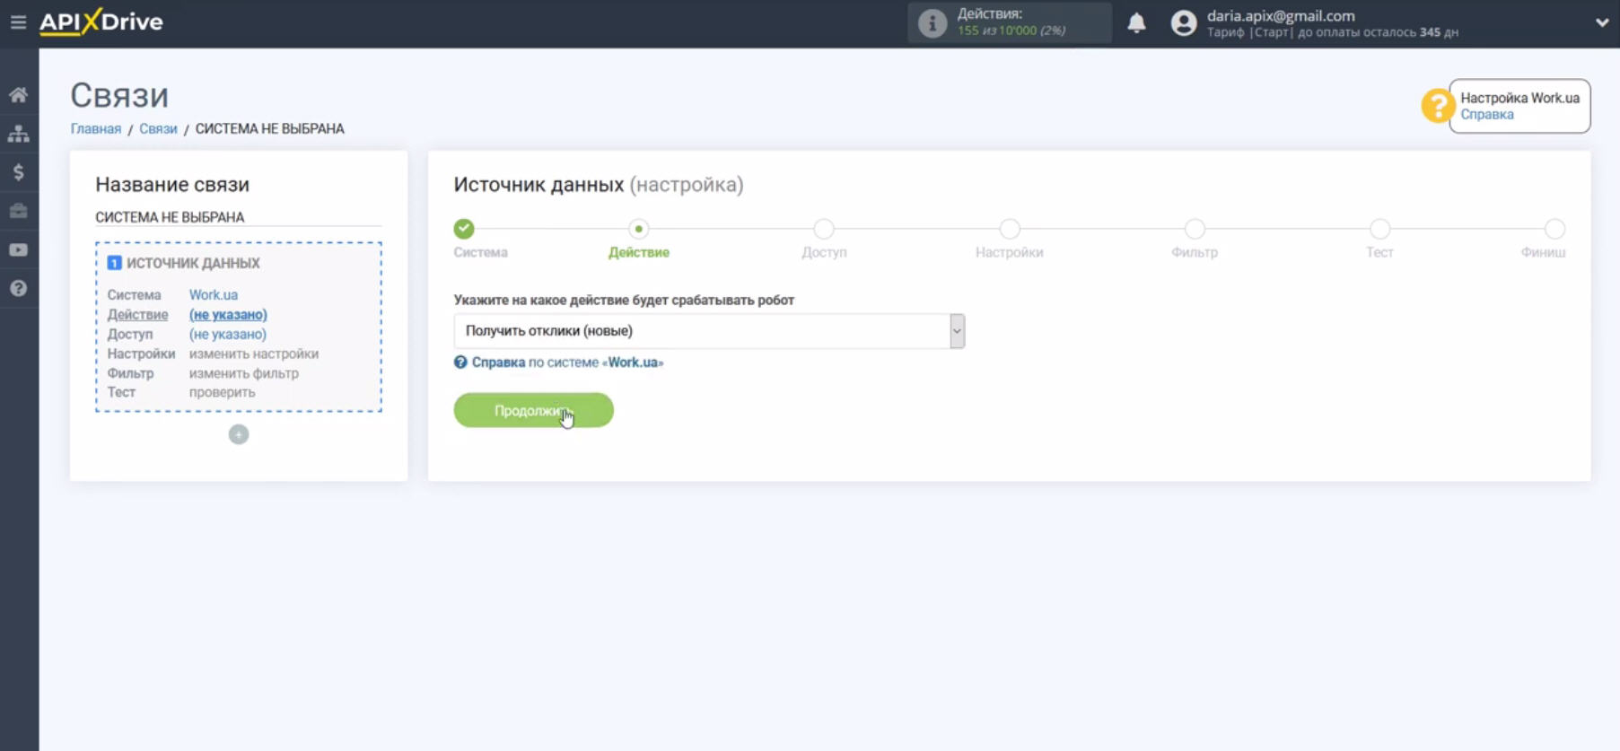Click изменить настройки text

pos(253,354)
